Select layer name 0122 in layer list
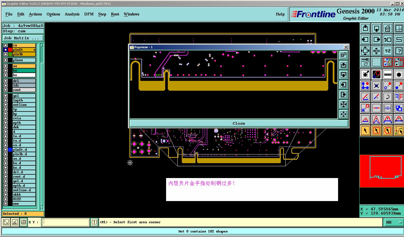This screenshot has height=237, width=404. pos(24,199)
